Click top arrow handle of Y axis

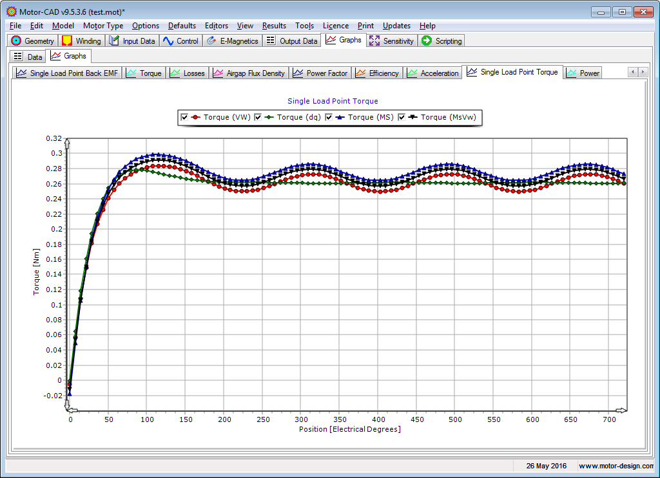(67, 142)
